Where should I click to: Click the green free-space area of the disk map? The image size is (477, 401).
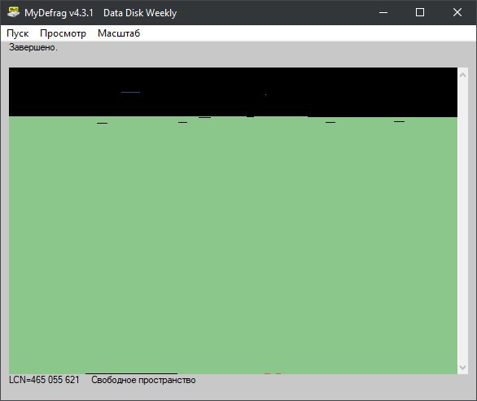coord(233,246)
